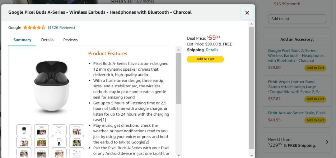Open the 4326 Reviews link
Image resolution: width=336 pixels, height=158 pixels.
coord(61,28)
